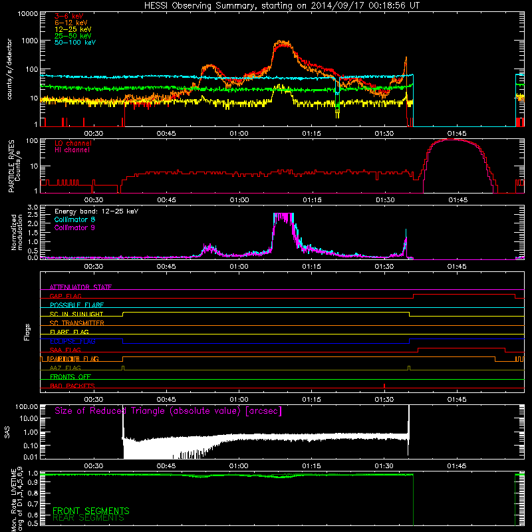Select the 3-6 keV legend label

[69, 16]
